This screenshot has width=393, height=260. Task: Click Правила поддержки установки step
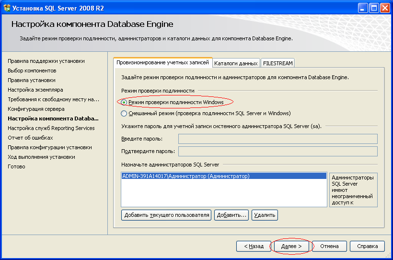tap(46, 61)
